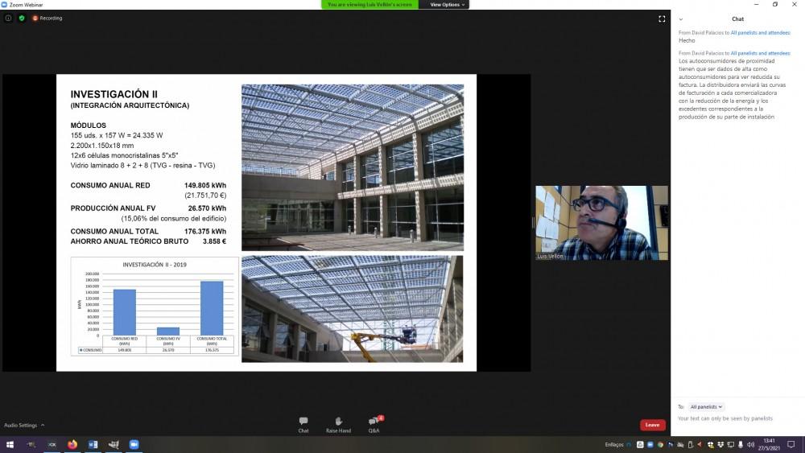Viewport: 805px width, 453px height.
Task: Click the green encryption shield icon
Action: (22, 18)
